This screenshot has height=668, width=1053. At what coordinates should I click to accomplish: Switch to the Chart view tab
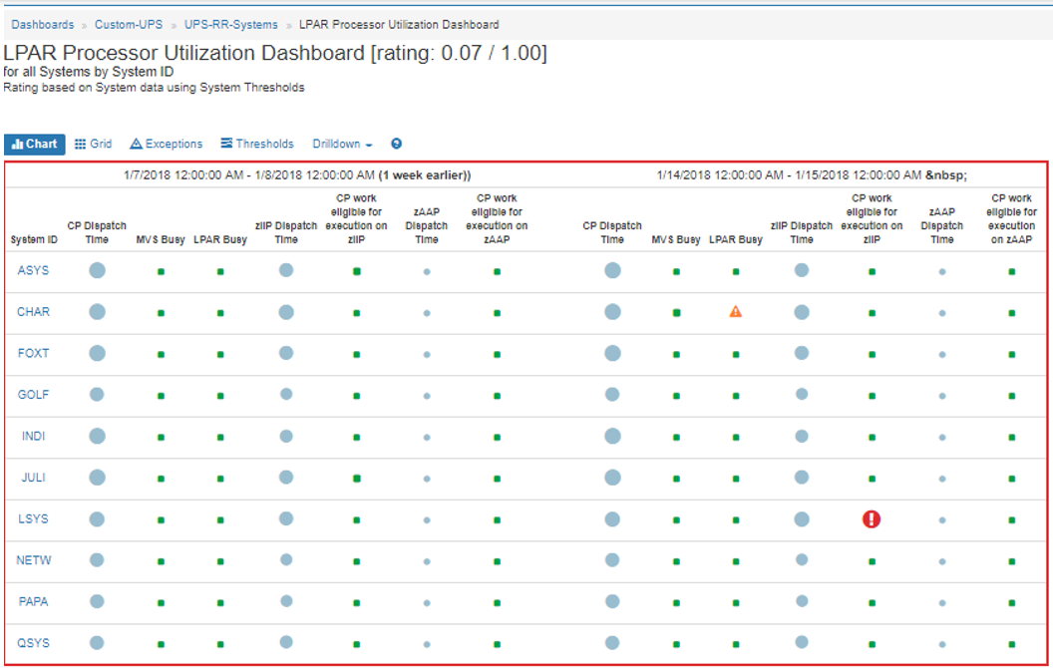[x=34, y=144]
